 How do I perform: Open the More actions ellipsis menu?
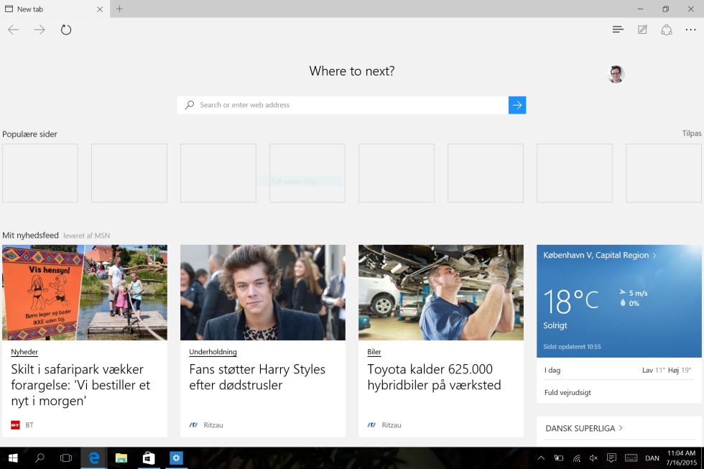pyautogui.click(x=691, y=29)
